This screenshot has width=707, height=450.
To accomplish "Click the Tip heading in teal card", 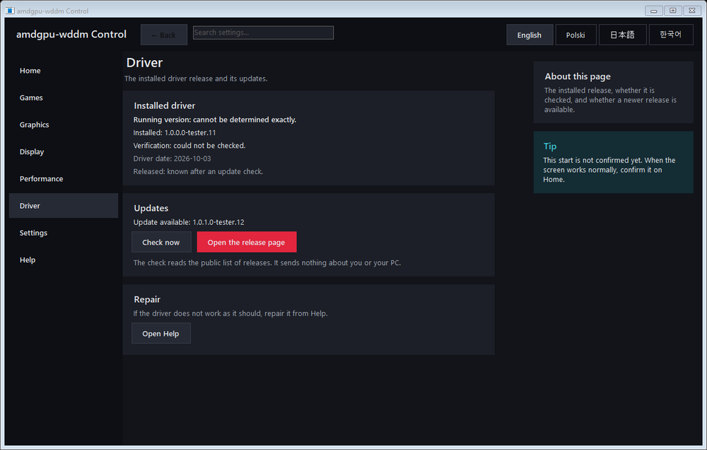I will tap(550, 146).
